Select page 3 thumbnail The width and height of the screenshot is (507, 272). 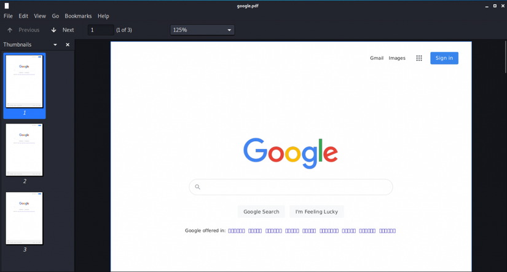click(24, 218)
